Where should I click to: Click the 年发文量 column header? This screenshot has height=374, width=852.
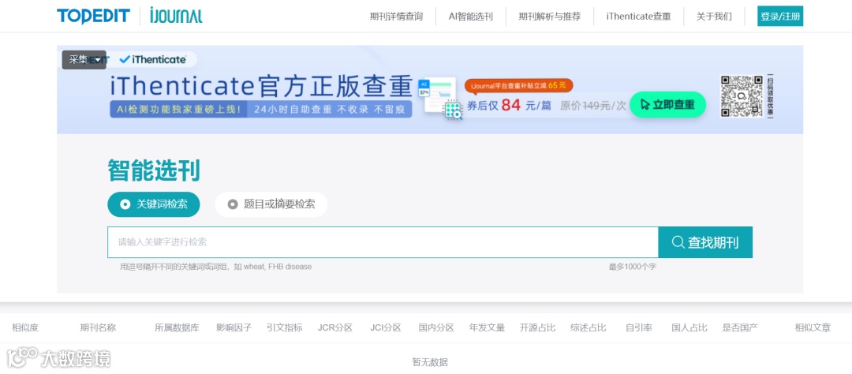[x=488, y=327]
